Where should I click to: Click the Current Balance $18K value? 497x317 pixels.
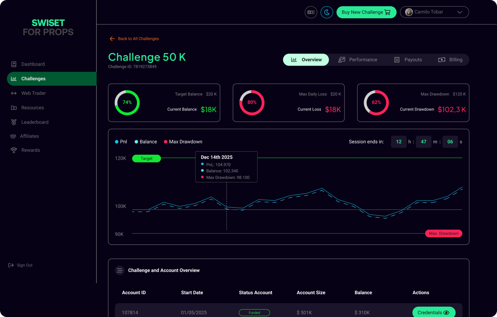tap(209, 110)
